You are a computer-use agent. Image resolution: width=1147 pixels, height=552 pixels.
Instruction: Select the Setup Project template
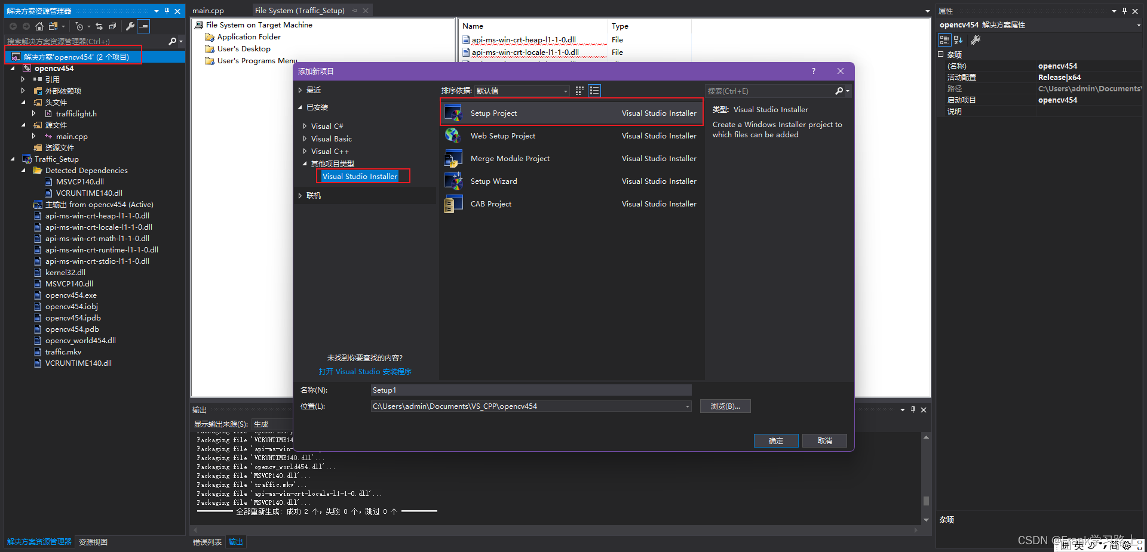pos(572,113)
